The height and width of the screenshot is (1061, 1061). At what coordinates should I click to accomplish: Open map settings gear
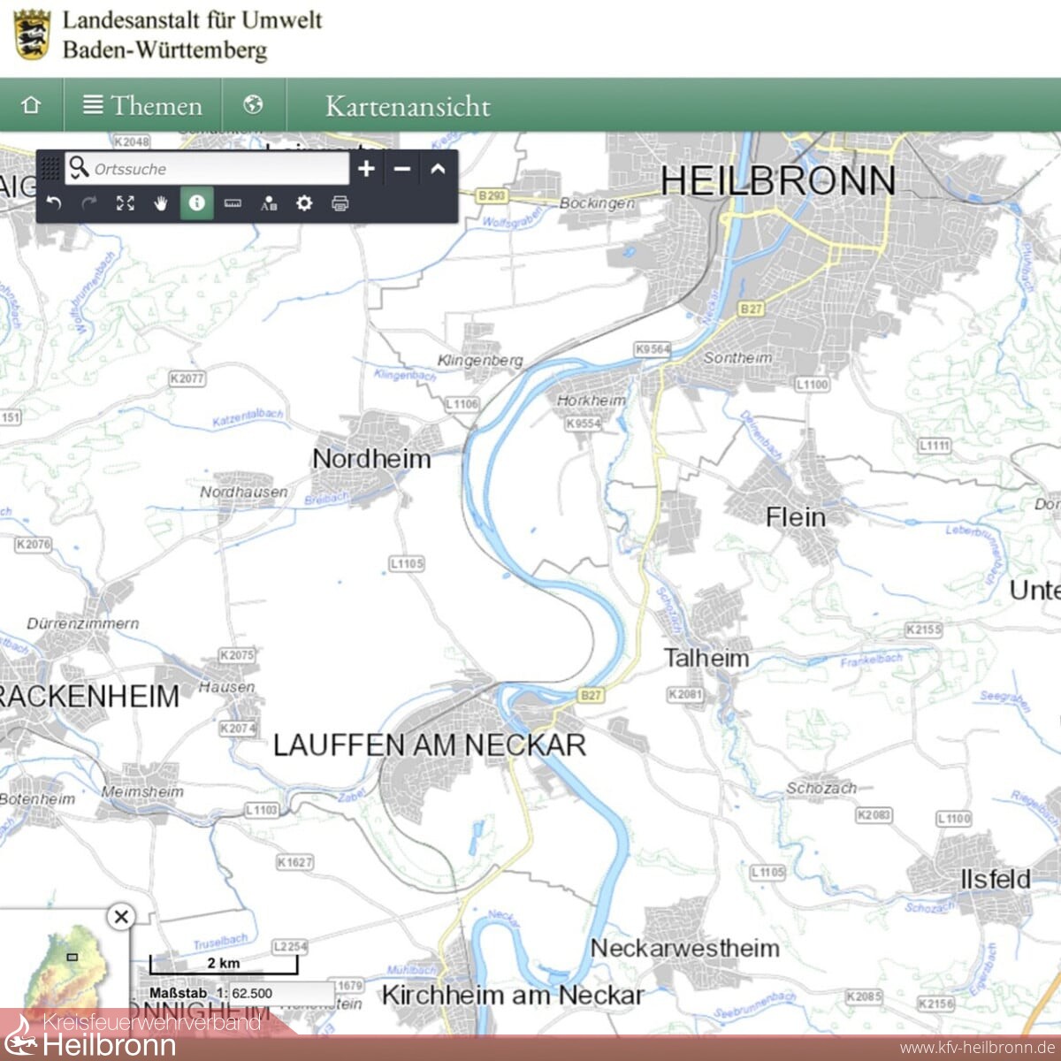point(304,203)
